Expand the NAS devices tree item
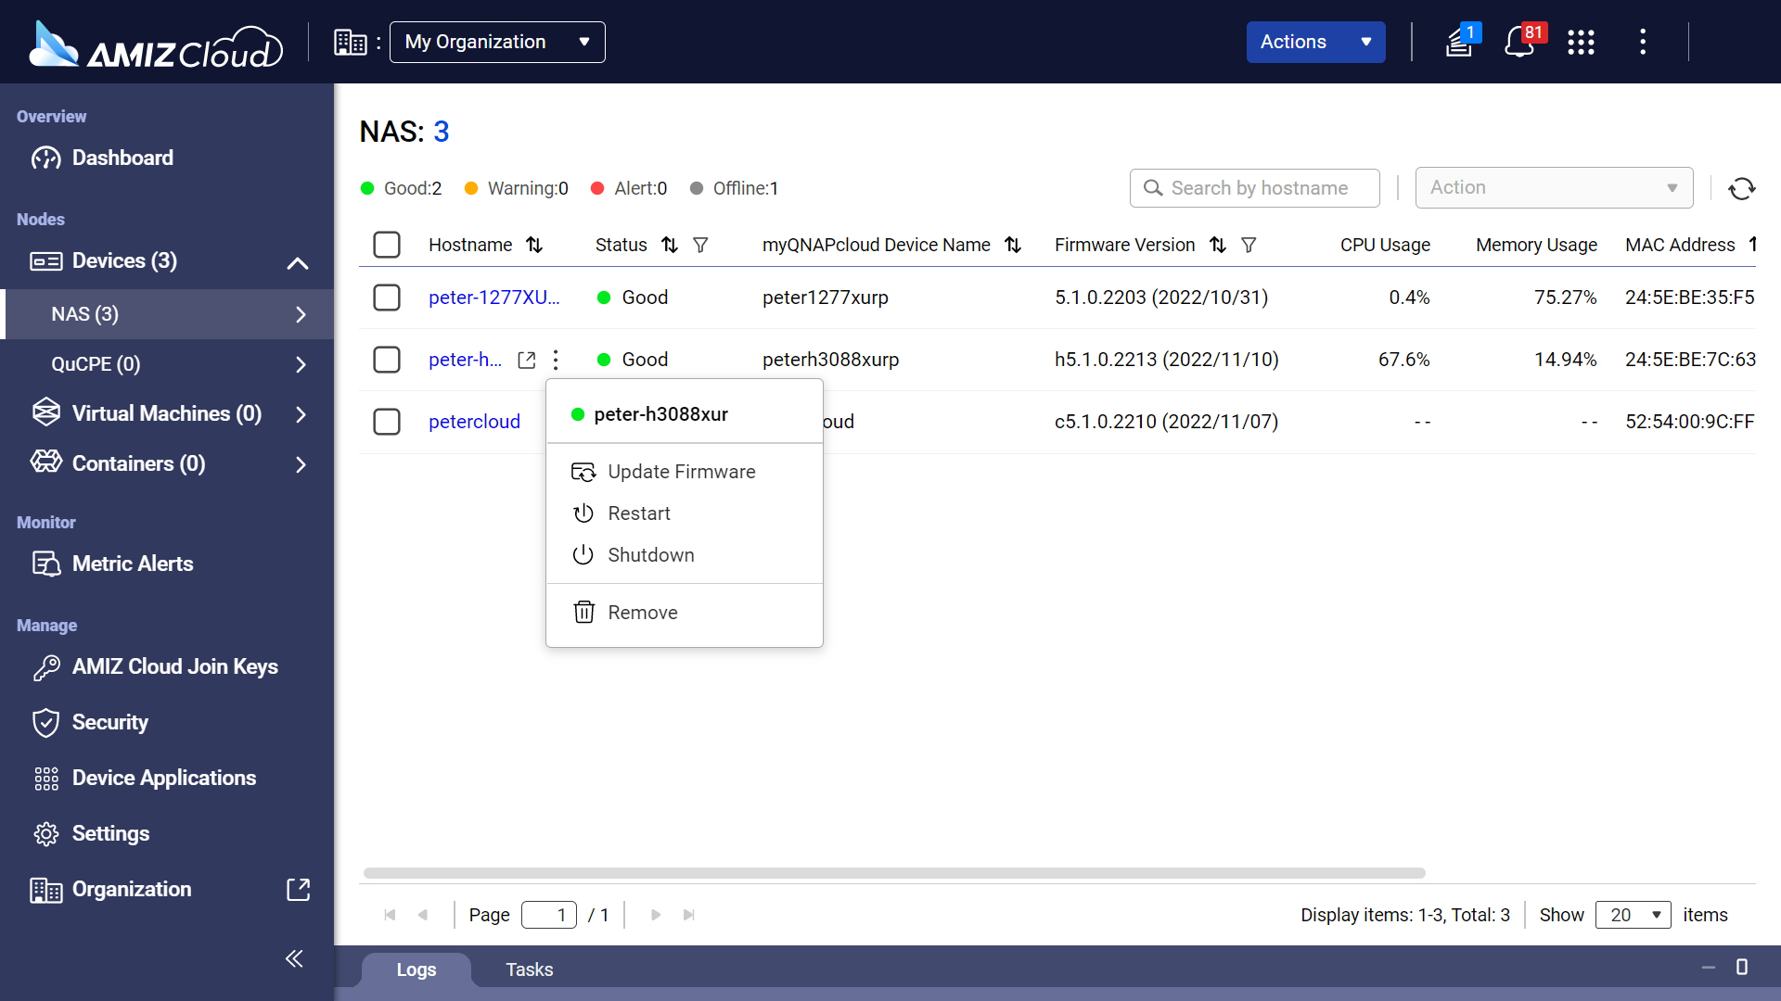Image resolution: width=1781 pixels, height=1001 pixels. click(300, 314)
